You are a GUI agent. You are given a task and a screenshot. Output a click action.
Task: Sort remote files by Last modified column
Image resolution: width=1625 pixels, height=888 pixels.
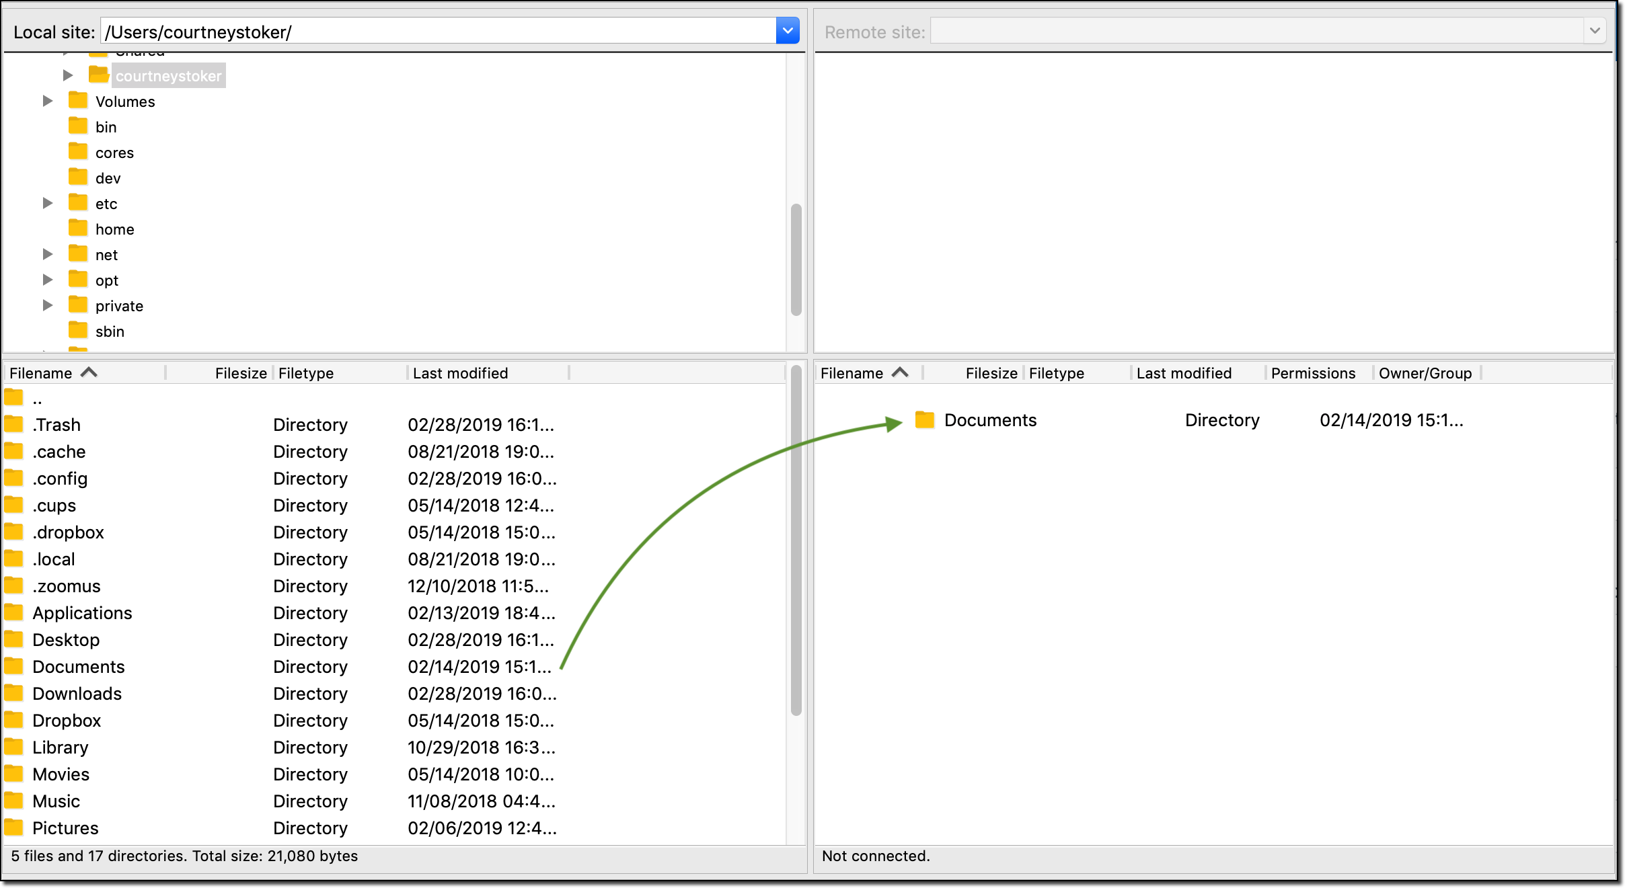pos(1199,373)
